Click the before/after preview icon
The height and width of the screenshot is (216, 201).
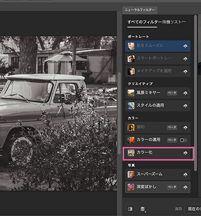pos(130,209)
